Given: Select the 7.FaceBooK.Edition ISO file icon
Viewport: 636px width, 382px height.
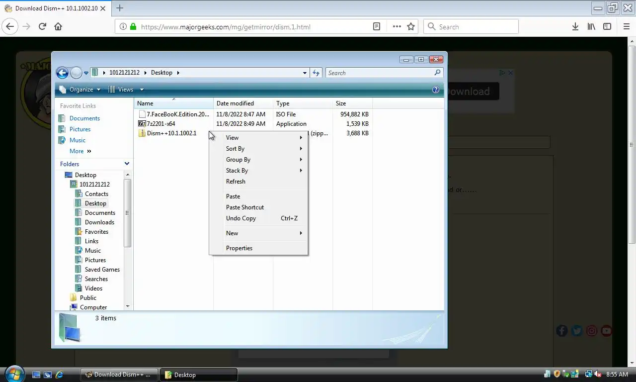Looking at the screenshot, I should (x=142, y=114).
